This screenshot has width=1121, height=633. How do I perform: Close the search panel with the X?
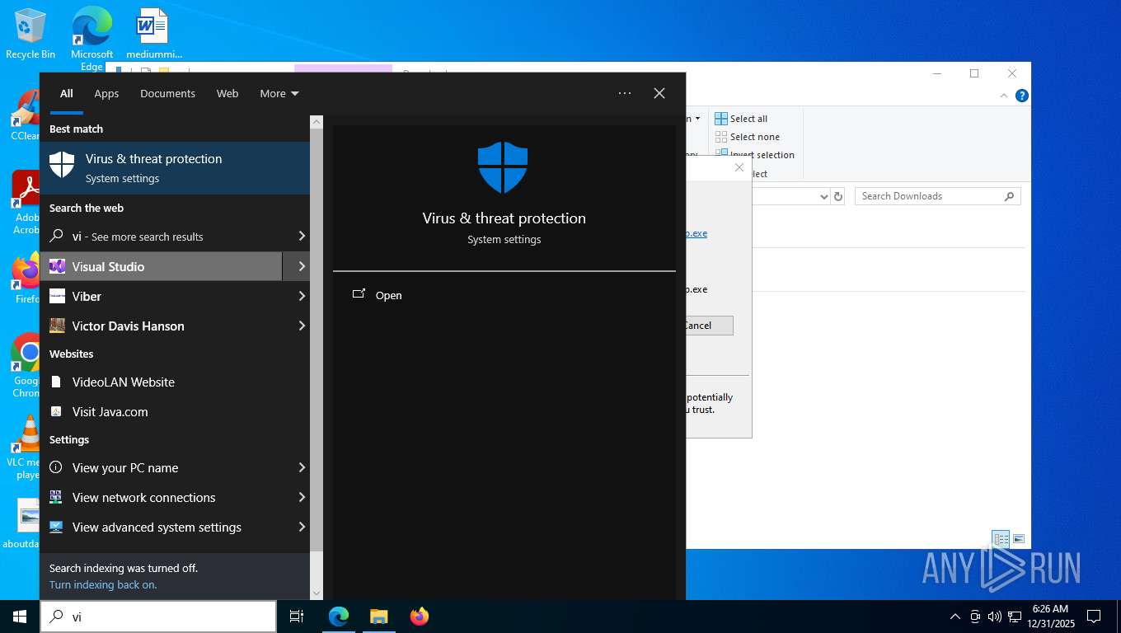(659, 93)
